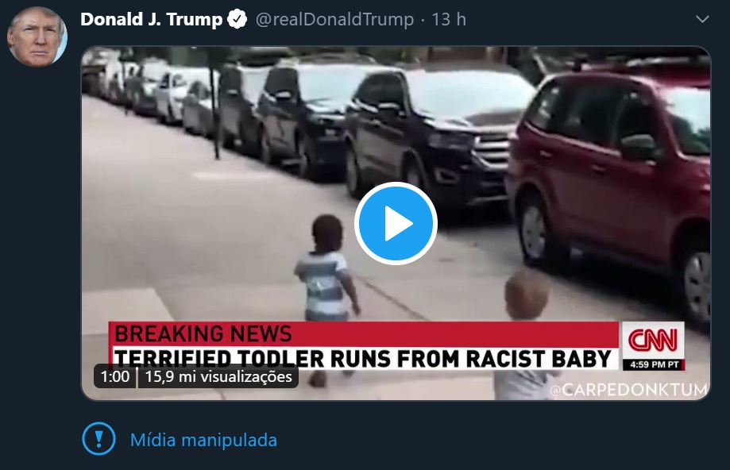Click the blue verified badge icon
The width and height of the screenshot is (730, 470).
point(237,19)
